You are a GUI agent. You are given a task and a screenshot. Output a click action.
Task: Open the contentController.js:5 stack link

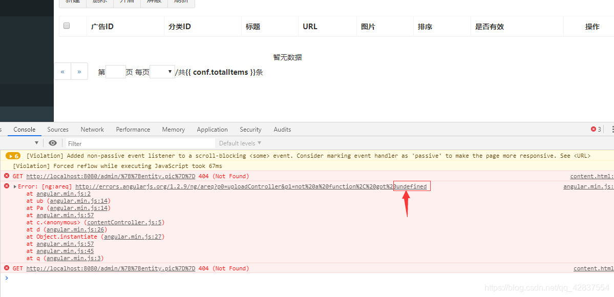(124, 222)
